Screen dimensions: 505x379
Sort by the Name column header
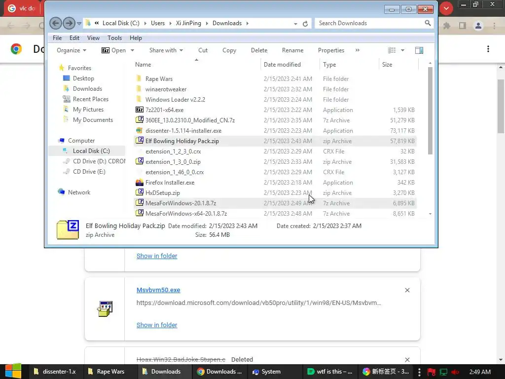click(196, 65)
